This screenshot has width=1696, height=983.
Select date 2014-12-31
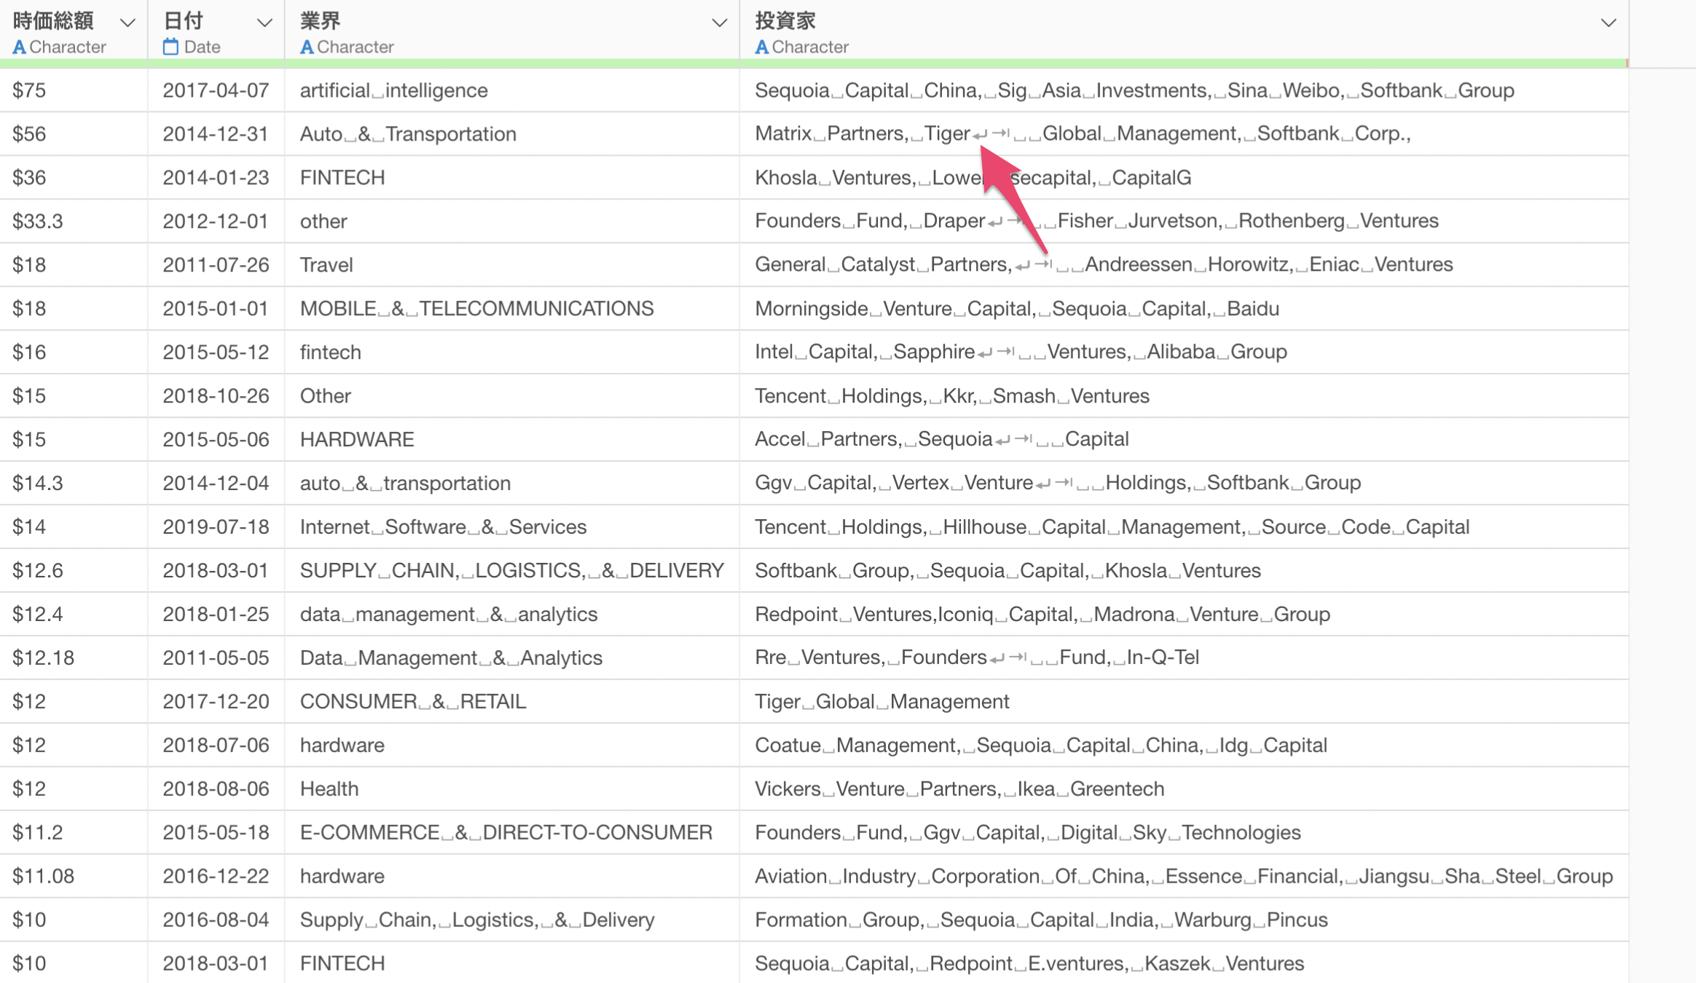click(216, 134)
